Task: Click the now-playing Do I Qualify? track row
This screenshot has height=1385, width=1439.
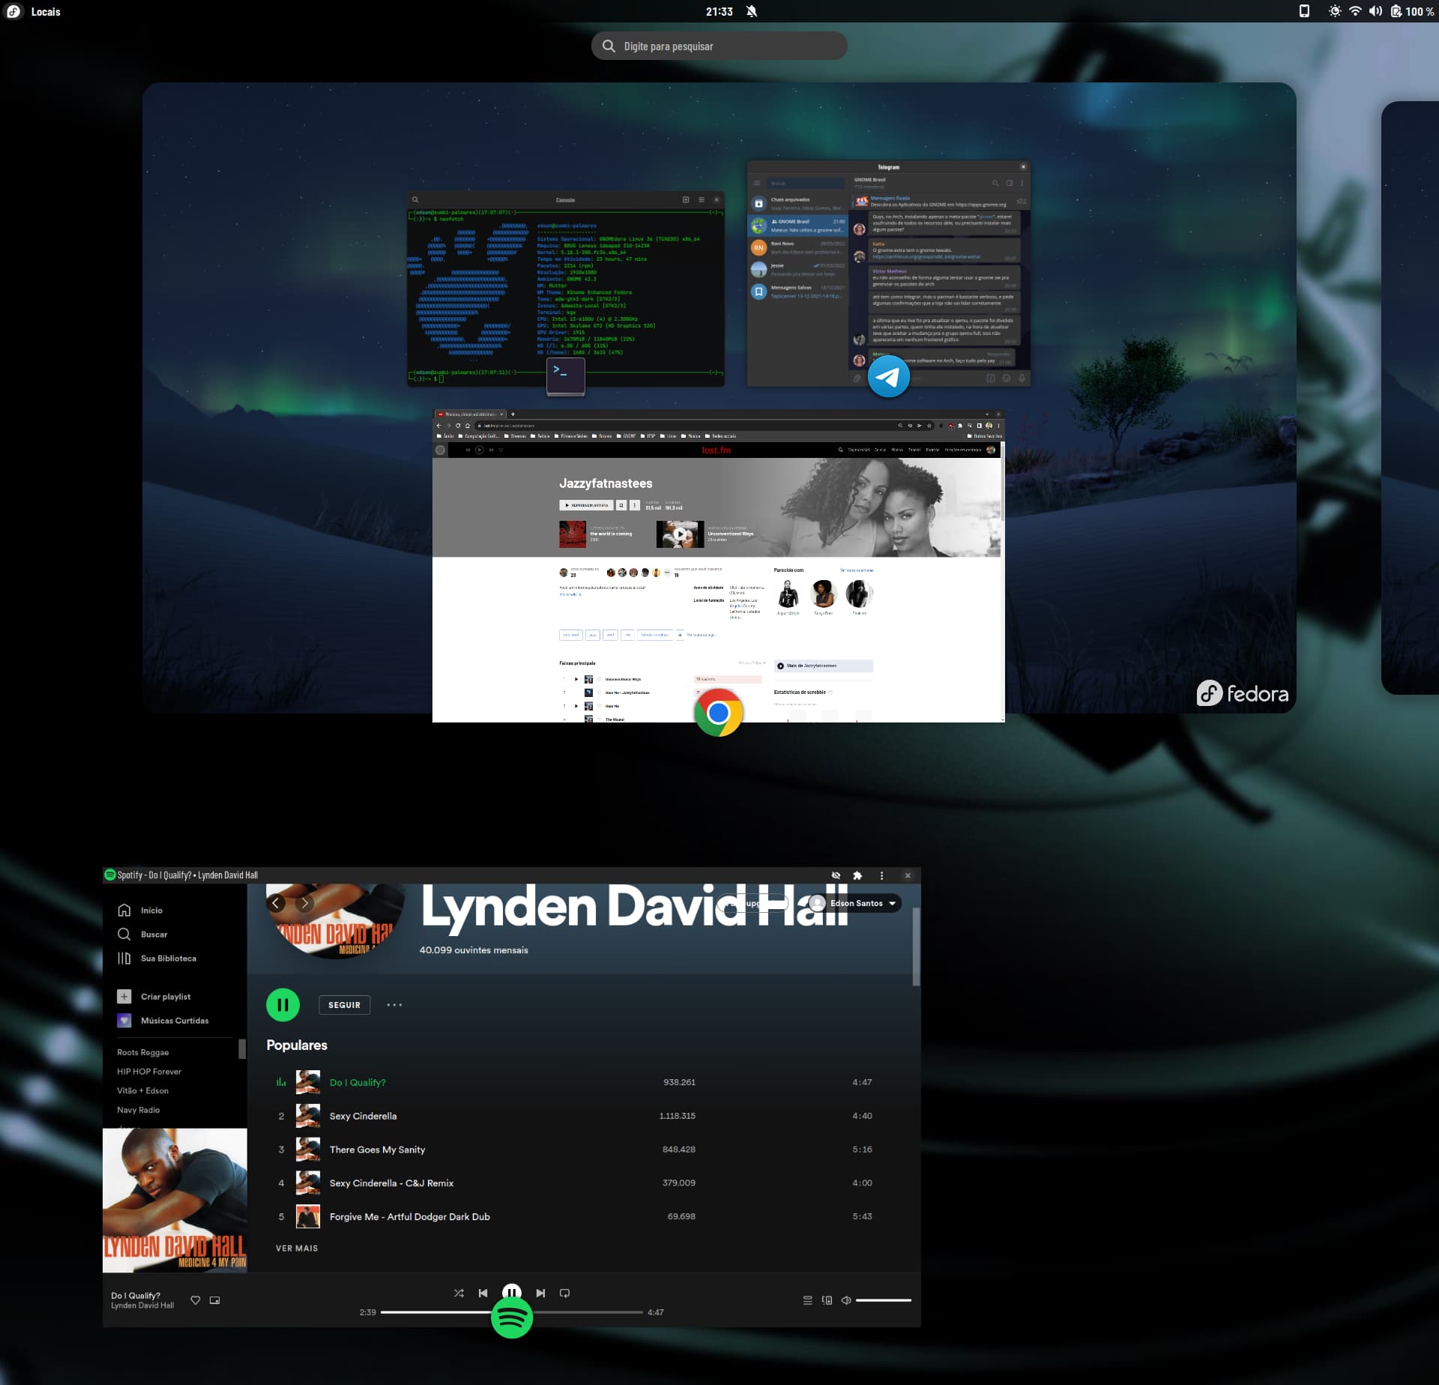Action: 576,1081
